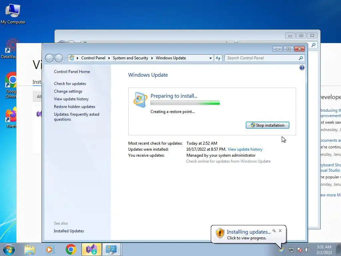The width and height of the screenshot is (341, 256).
Task: Click the search magnifier icon in Control Panel
Action: pos(301,58)
